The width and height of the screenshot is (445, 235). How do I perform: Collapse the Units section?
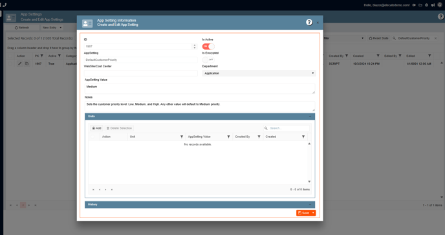click(x=310, y=117)
